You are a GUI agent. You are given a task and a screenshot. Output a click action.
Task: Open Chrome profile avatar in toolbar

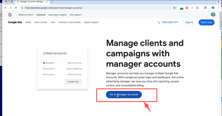click(x=213, y=8)
